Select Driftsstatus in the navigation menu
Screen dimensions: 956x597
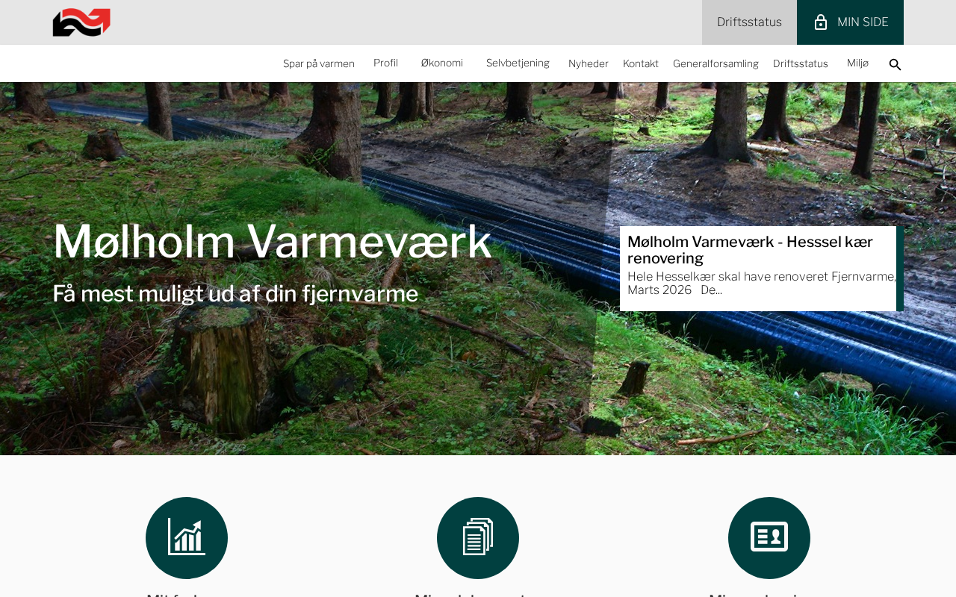pyautogui.click(x=801, y=63)
